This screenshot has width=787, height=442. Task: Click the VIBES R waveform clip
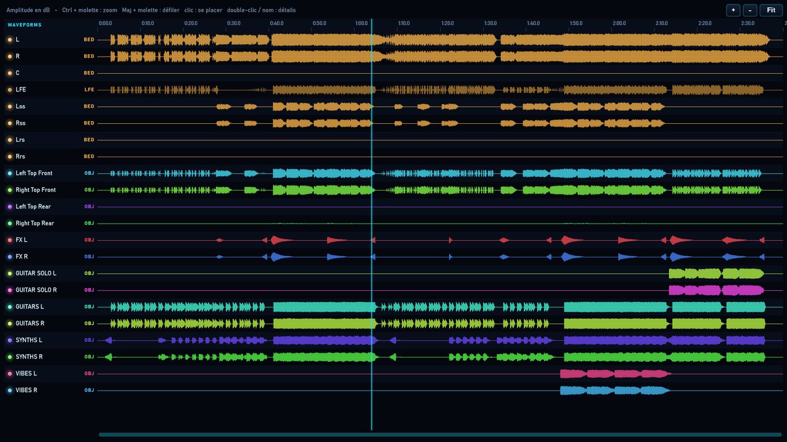(615, 390)
